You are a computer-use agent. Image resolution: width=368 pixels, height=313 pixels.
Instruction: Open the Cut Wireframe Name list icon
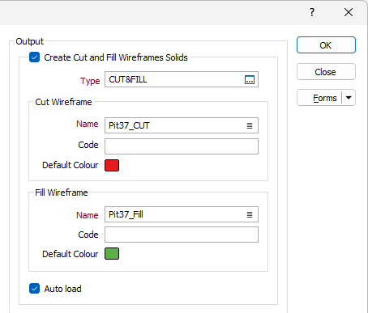tap(250, 125)
